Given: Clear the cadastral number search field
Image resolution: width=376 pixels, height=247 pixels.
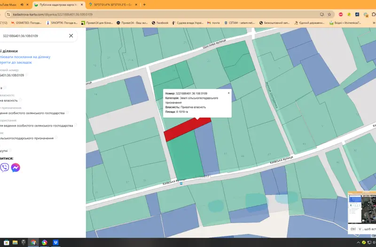Looking at the screenshot, I should (x=71, y=36).
